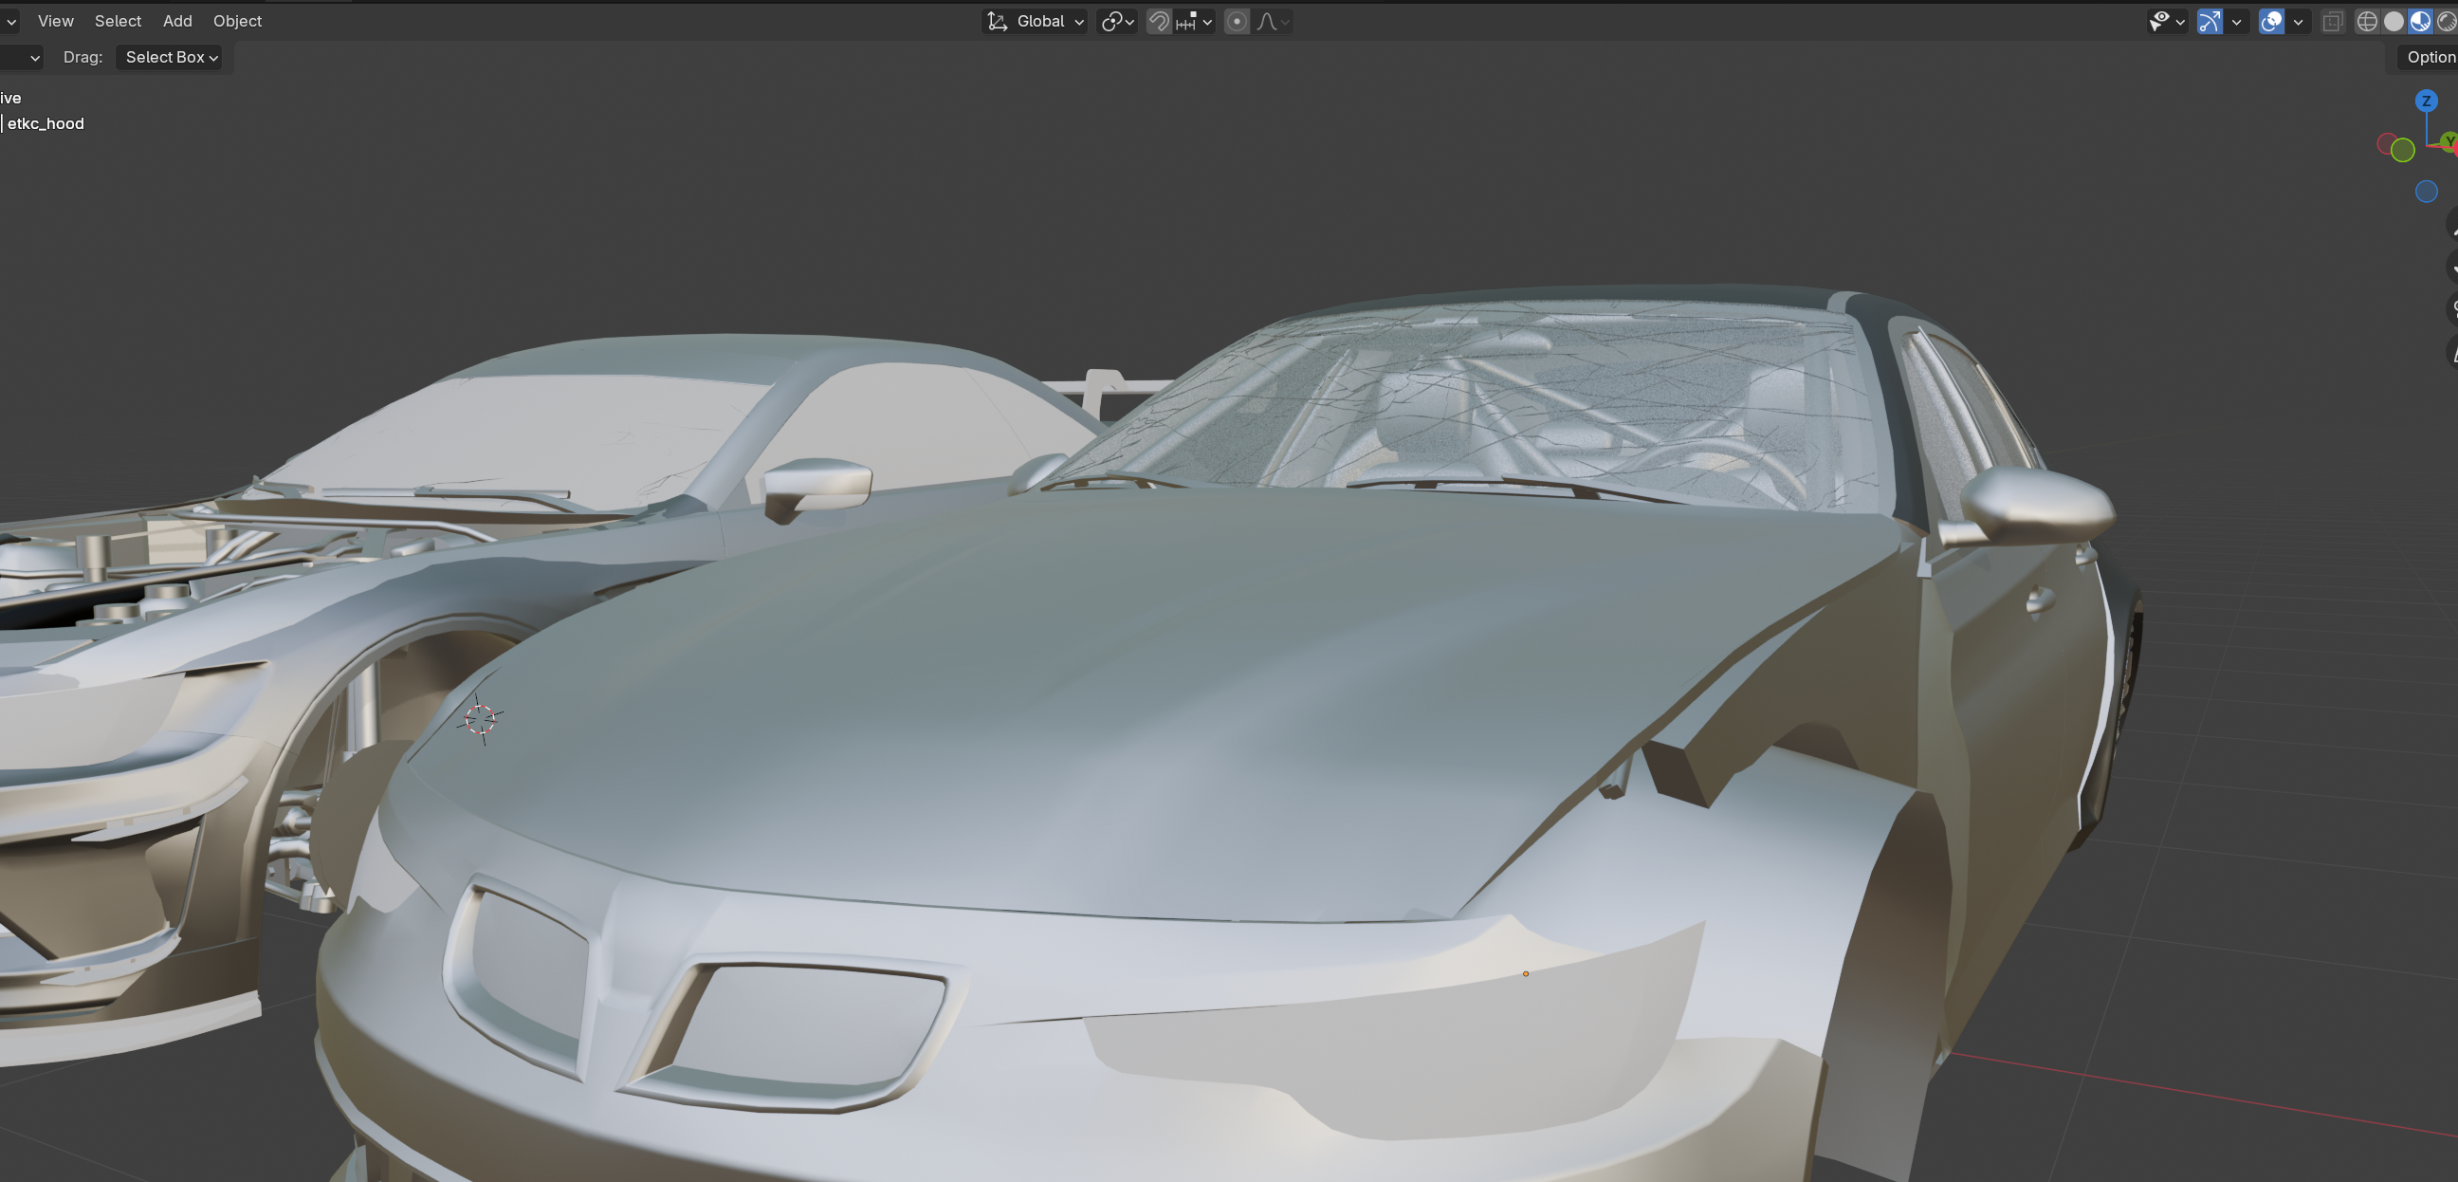The image size is (2458, 1182).
Task: Expand the Select Box drag dropdown
Action: pos(170,57)
